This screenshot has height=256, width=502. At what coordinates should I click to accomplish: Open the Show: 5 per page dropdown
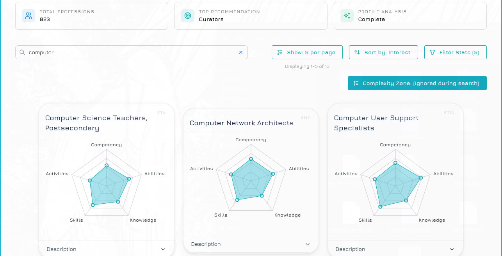point(307,52)
